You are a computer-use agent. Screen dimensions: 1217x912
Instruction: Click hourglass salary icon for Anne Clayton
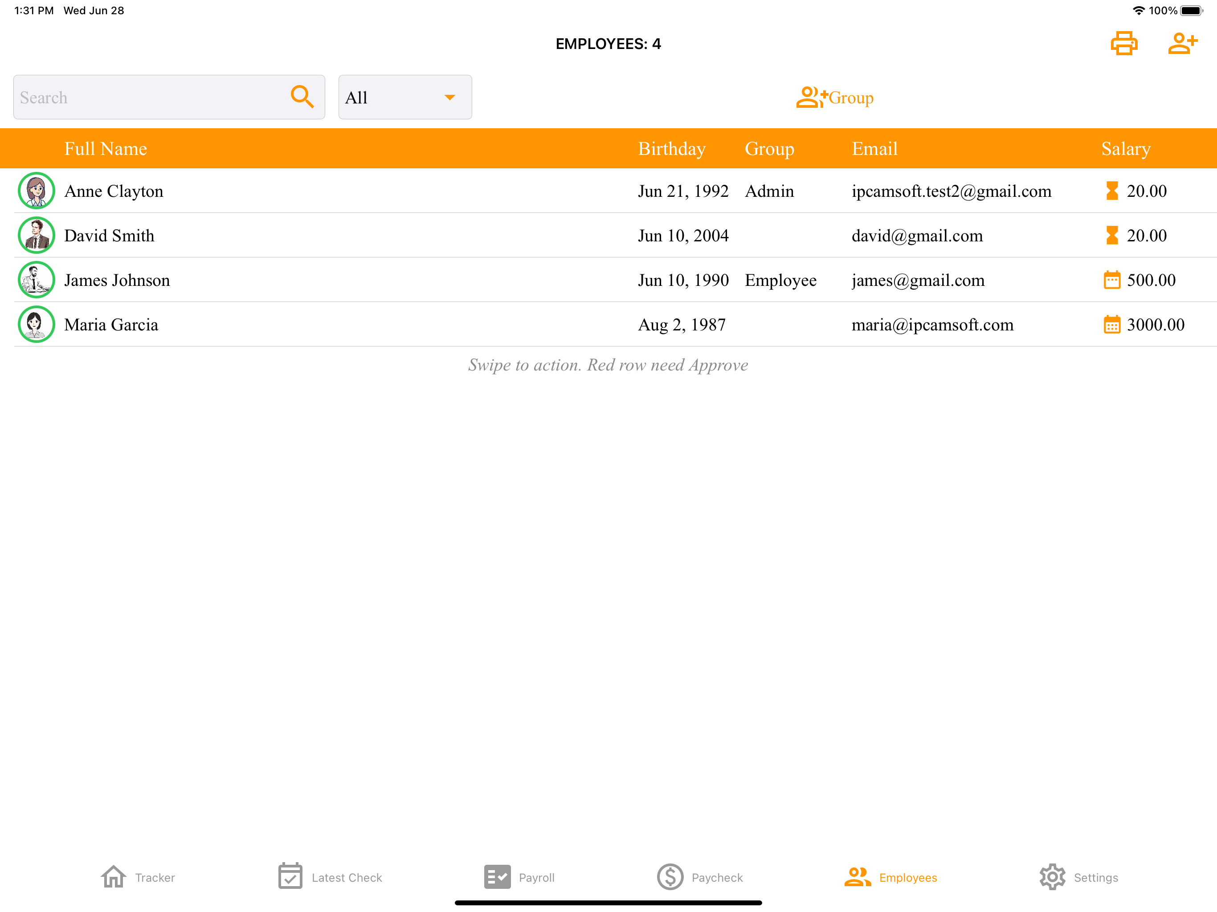pyautogui.click(x=1112, y=191)
